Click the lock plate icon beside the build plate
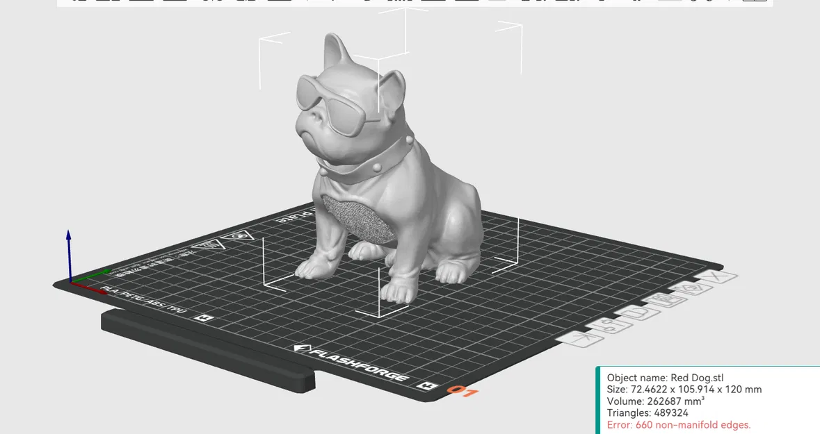Image resolution: width=820 pixels, height=434 pixels. (639, 312)
